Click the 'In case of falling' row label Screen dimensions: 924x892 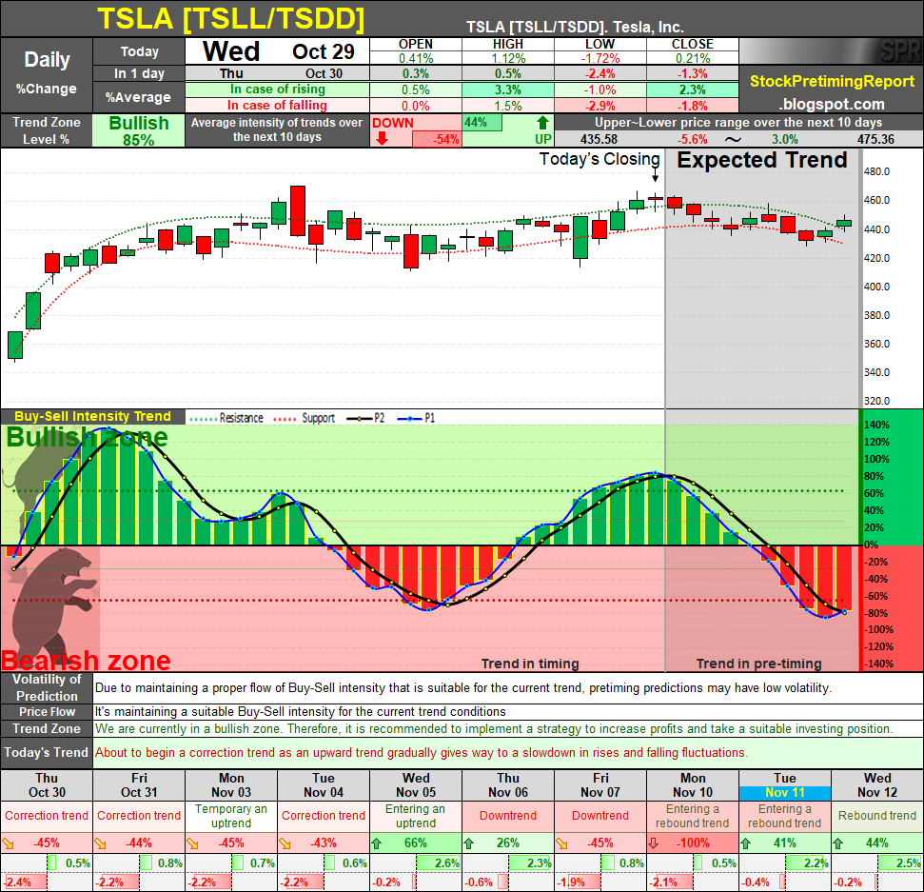tap(278, 106)
